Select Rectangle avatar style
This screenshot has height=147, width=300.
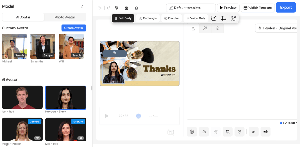148,18
